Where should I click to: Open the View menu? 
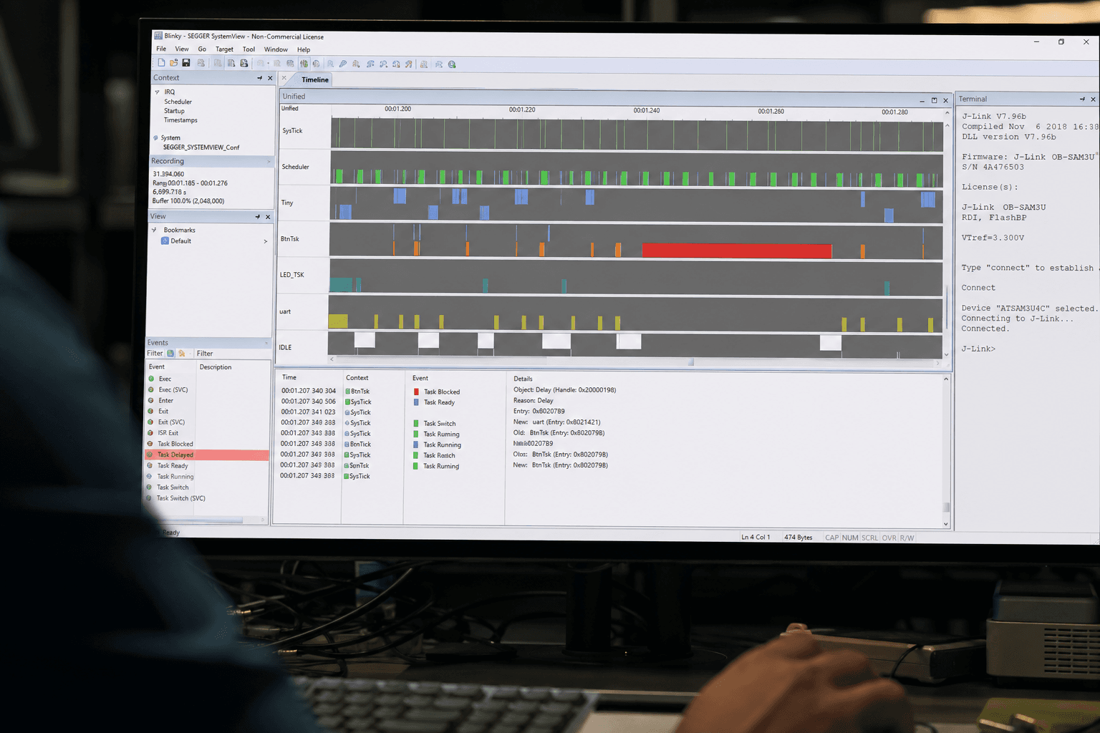point(182,49)
